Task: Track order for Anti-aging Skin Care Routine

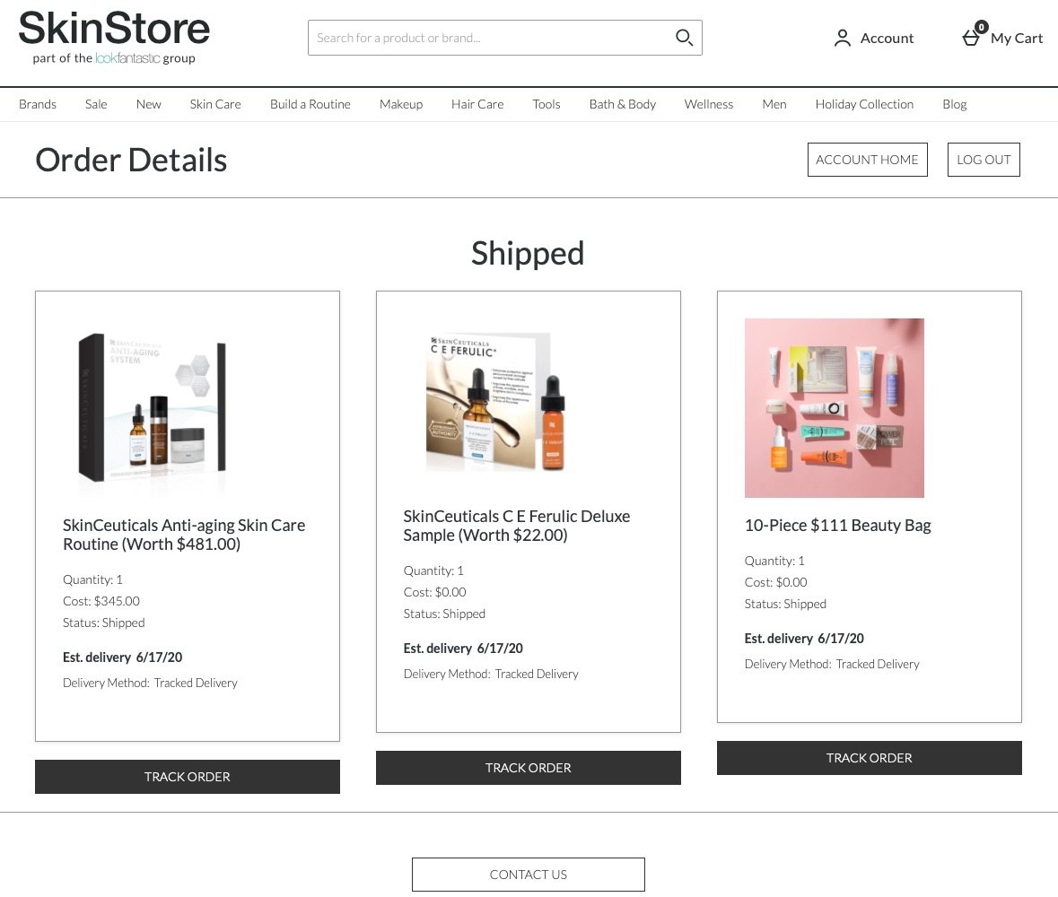Action: pos(188,777)
